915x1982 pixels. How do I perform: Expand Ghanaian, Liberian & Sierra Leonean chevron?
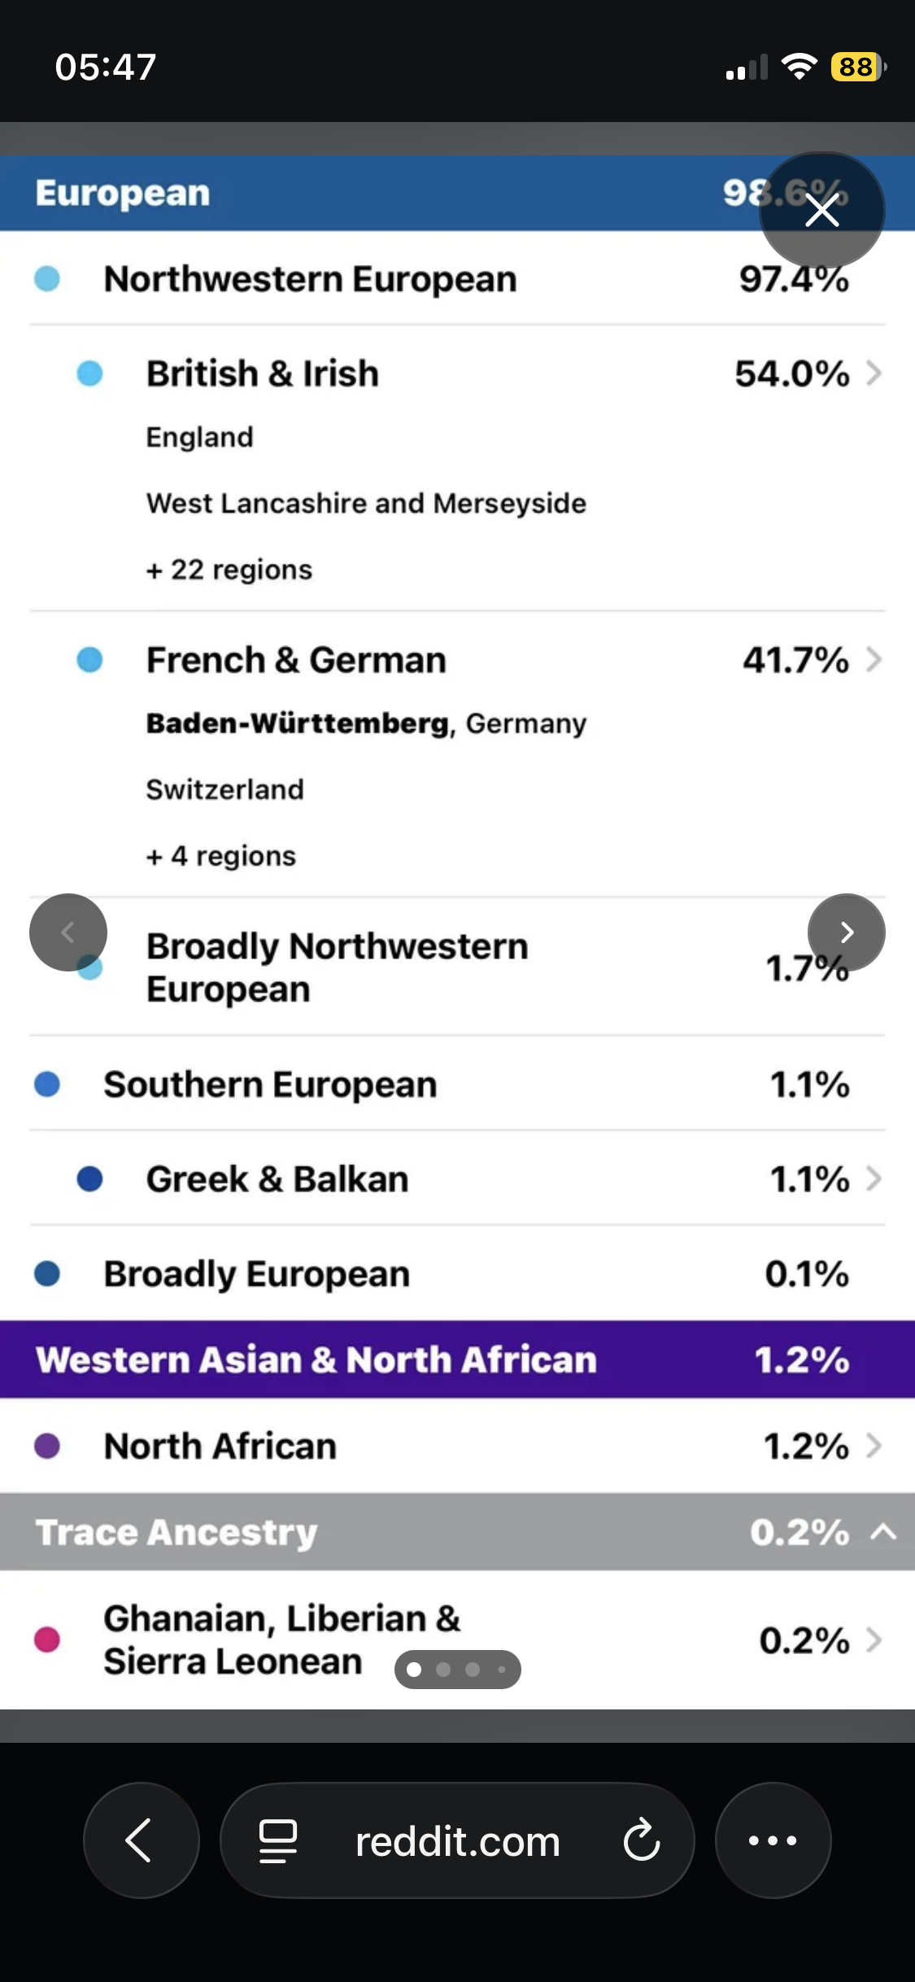[874, 1640]
